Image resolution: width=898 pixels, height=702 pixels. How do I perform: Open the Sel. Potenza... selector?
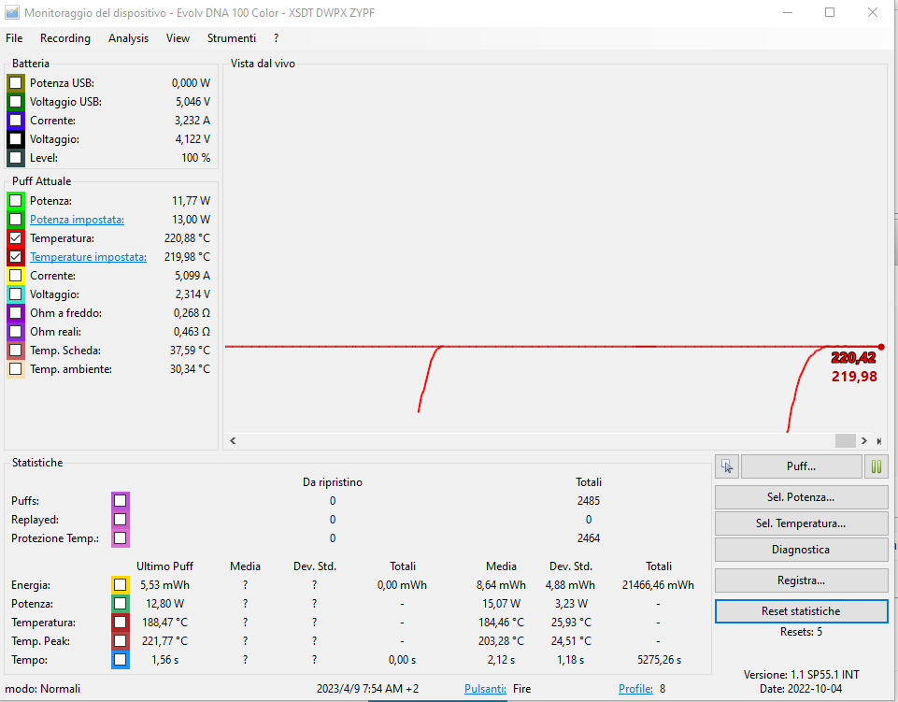click(801, 497)
